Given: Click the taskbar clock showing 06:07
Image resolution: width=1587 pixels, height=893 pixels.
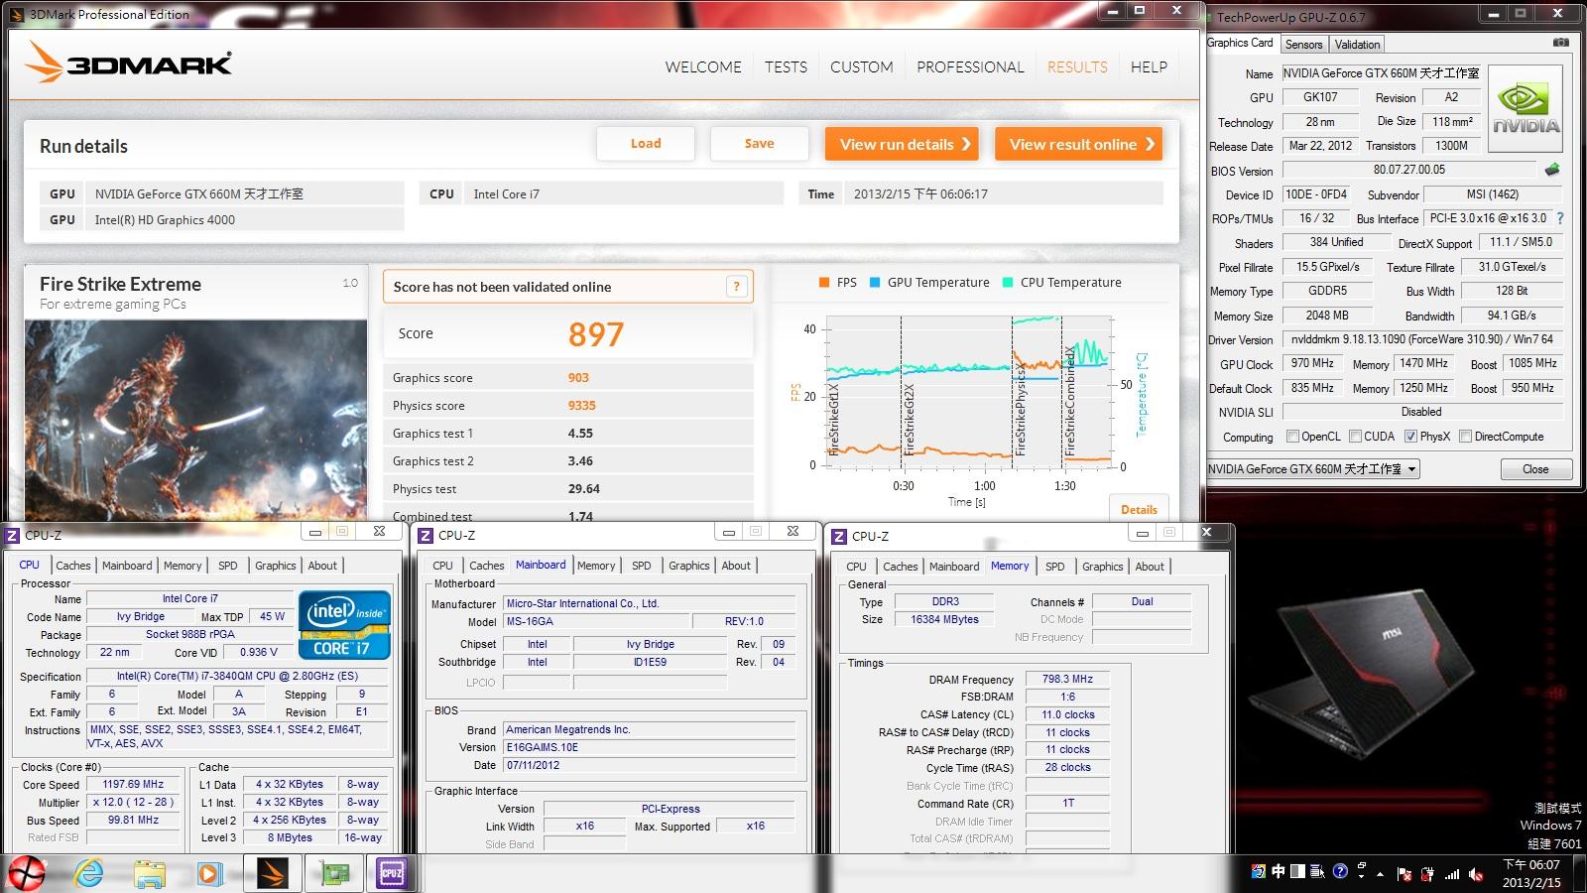Looking at the screenshot, I should pyautogui.click(x=1532, y=873).
